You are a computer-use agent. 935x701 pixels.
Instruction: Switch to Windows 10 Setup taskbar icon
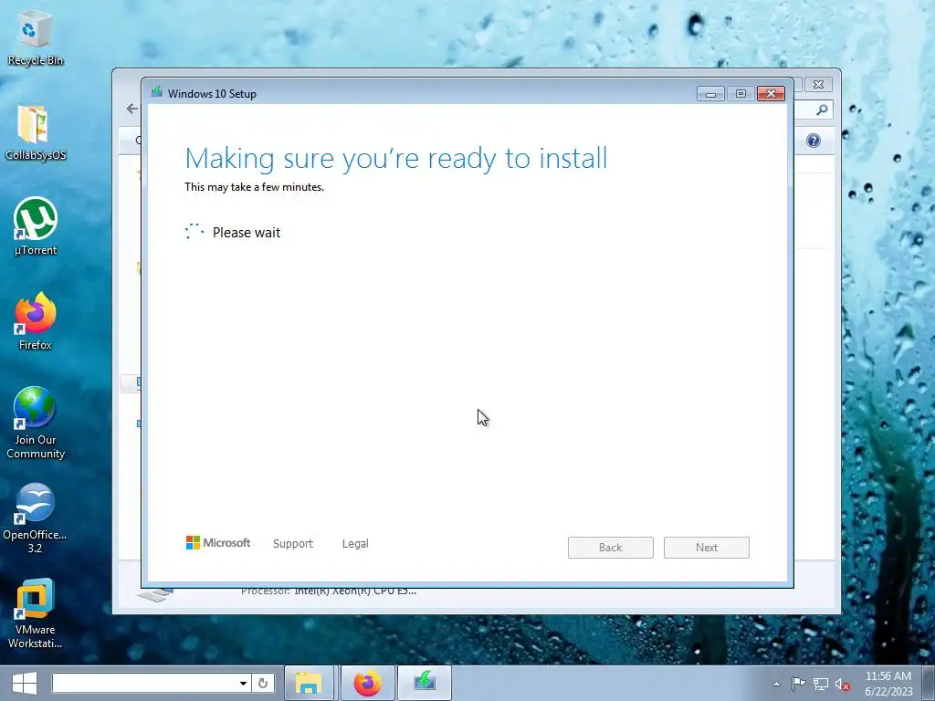pyautogui.click(x=424, y=683)
